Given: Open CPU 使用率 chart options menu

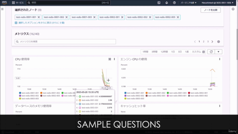Looking at the screenshot, I should (x=115, y=59).
